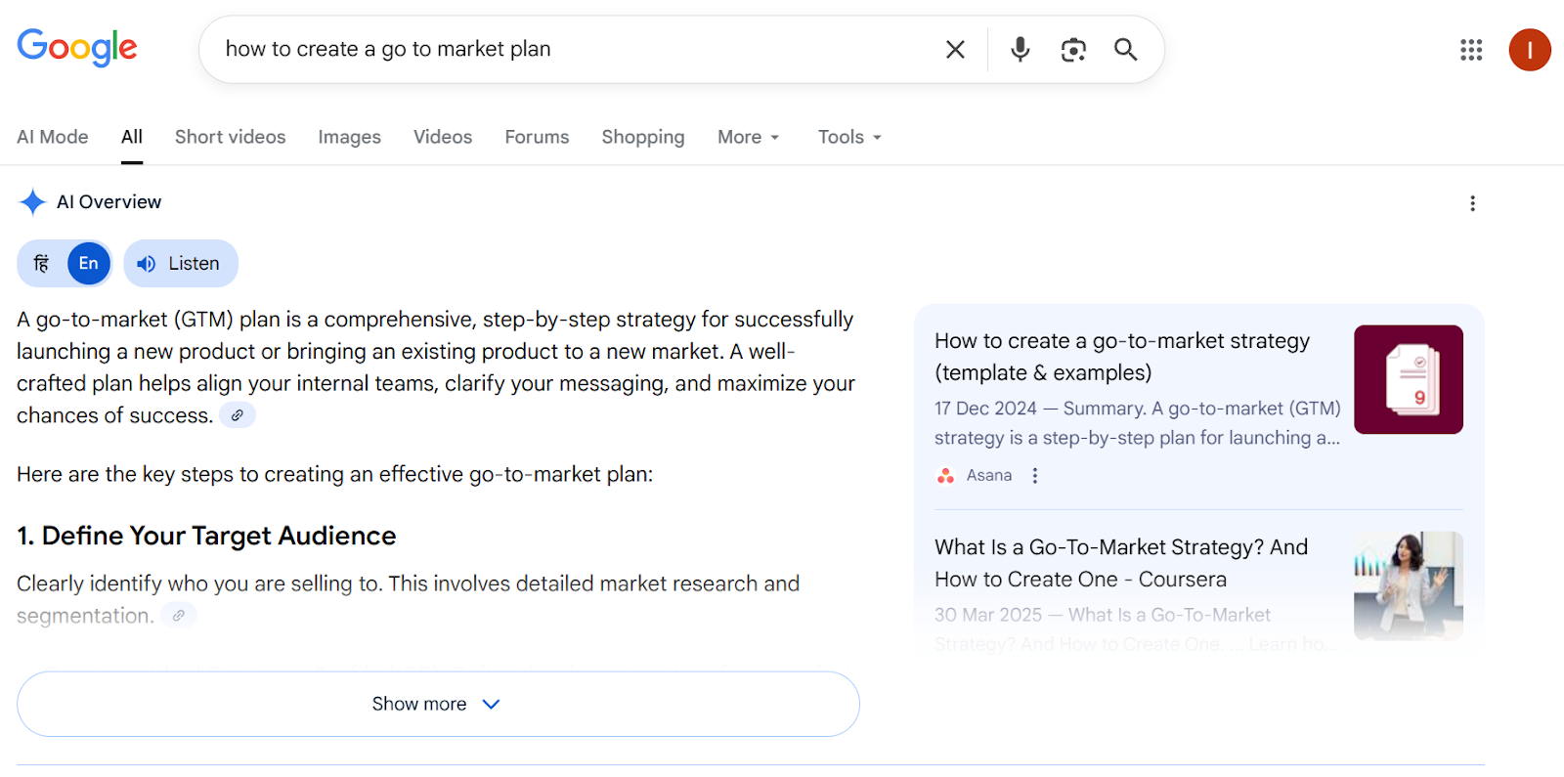The width and height of the screenshot is (1564, 777).
Task: Switch to the Images tab
Action: tap(349, 138)
